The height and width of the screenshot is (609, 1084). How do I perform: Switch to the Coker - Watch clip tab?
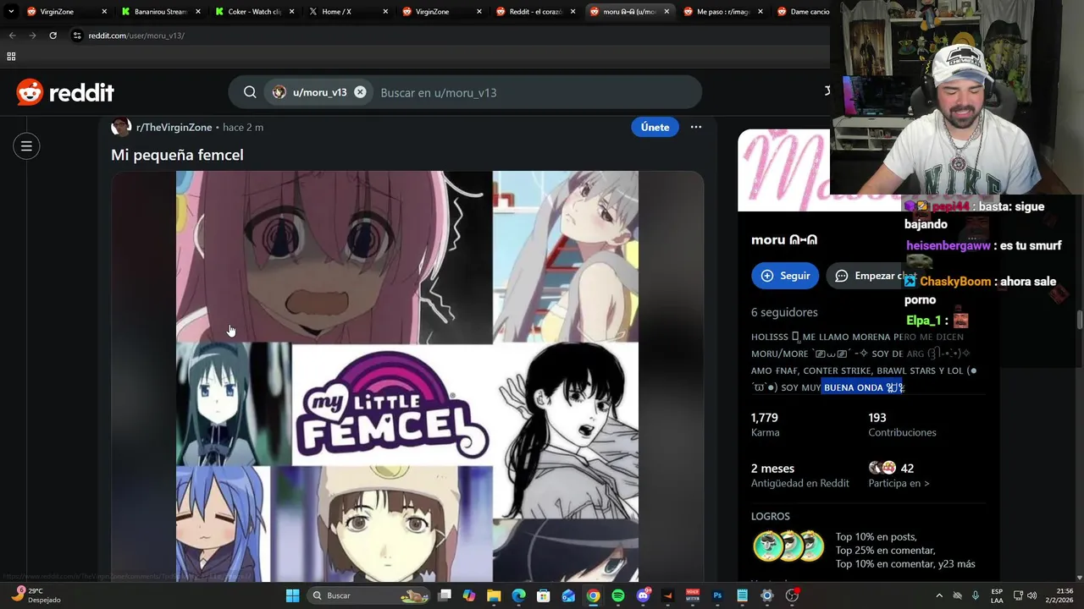(x=254, y=12)
